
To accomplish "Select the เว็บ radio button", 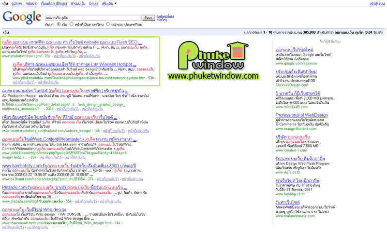I will pos(59,24).
